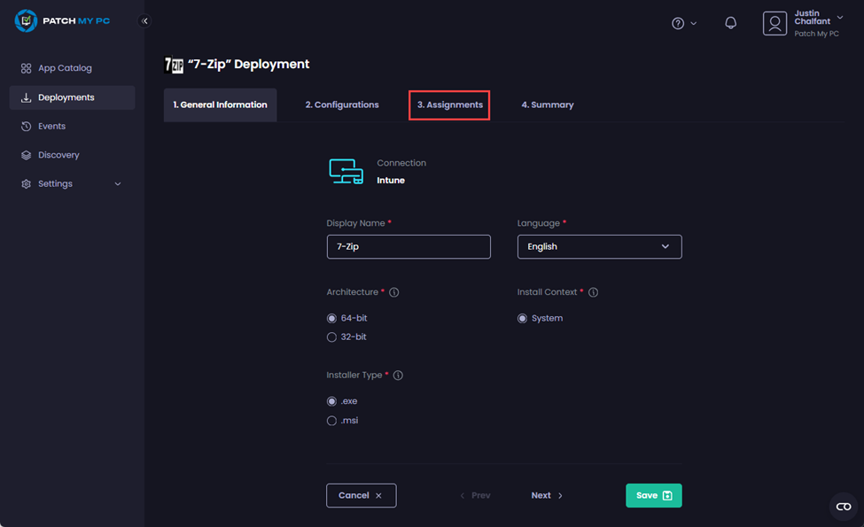Screen dimensions: 864x527
Task: Cancel the deployment setup
Action: 361,495
